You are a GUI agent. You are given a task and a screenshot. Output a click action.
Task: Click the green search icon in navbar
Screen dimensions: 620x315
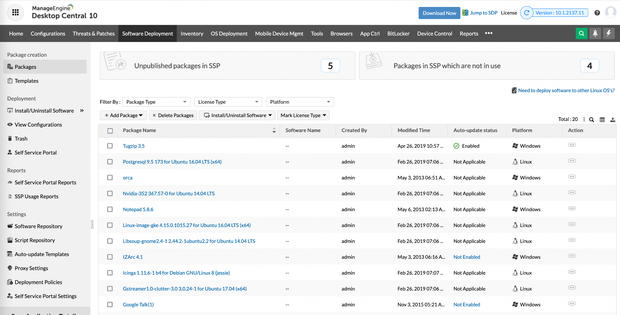pyautogui.click(x=581, y=34)
